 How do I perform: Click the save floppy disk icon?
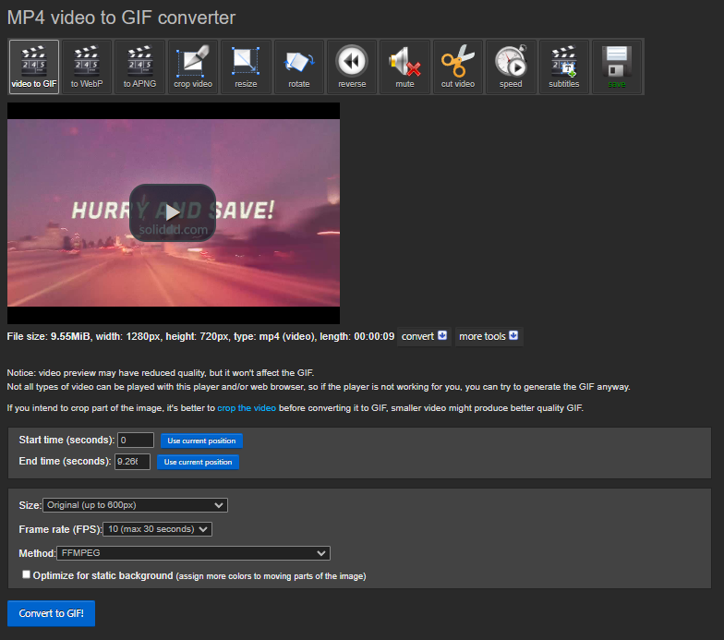(x=617, y=66)
